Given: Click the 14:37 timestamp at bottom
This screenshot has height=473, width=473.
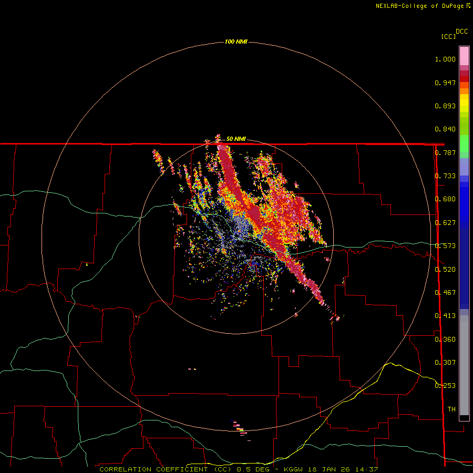Looking at the screenshot, I should pyautogui.click(x=366, y=469).
